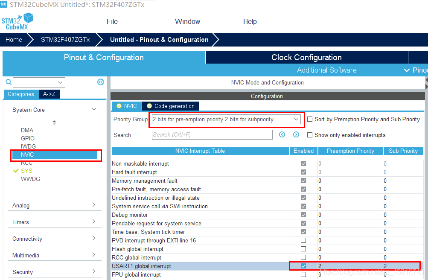
Task: Open the File menu
Action: pyautogui.click(x=112, y=22)
